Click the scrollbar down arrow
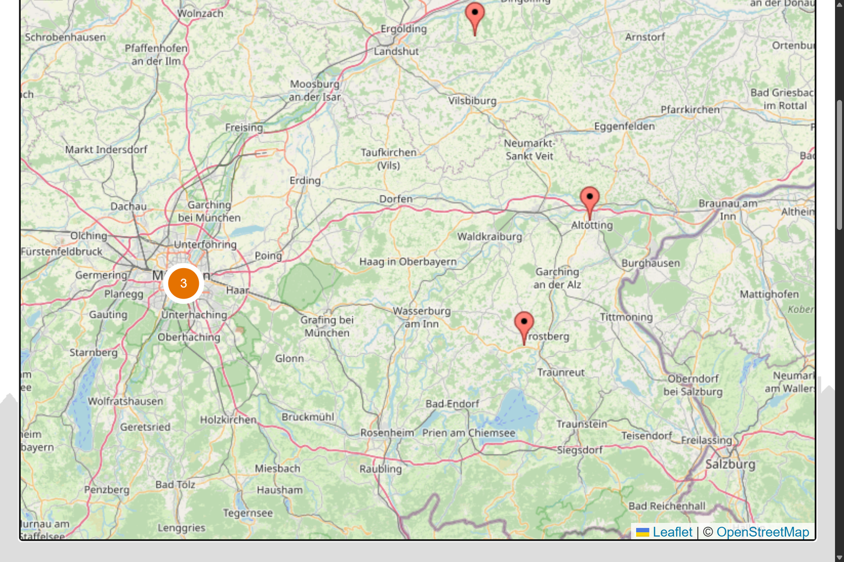844x562 pixels. pos(839,557)
